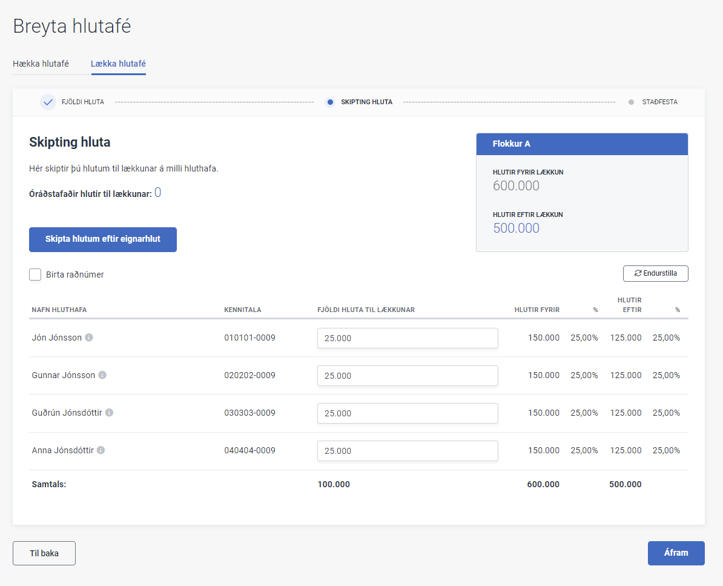Go back with Til baka button

tap(44, 553)
